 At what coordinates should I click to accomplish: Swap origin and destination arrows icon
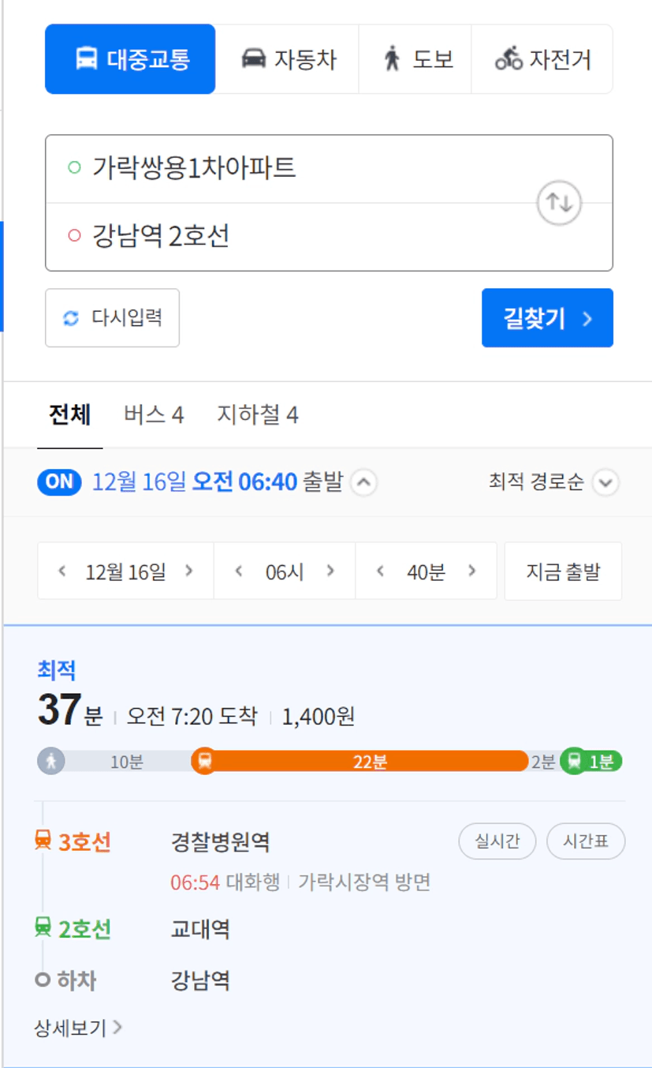[559, 203]
